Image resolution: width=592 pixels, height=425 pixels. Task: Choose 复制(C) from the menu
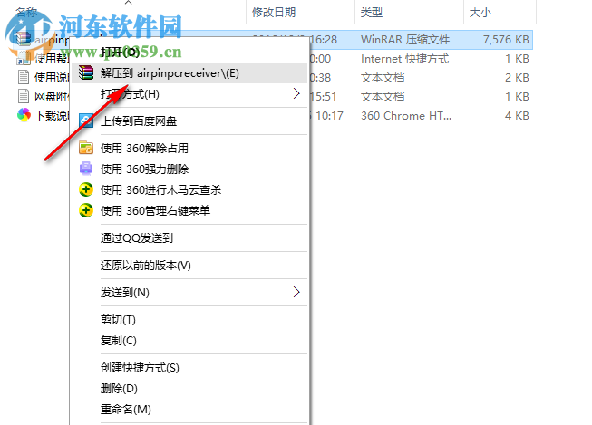point(189,341)
